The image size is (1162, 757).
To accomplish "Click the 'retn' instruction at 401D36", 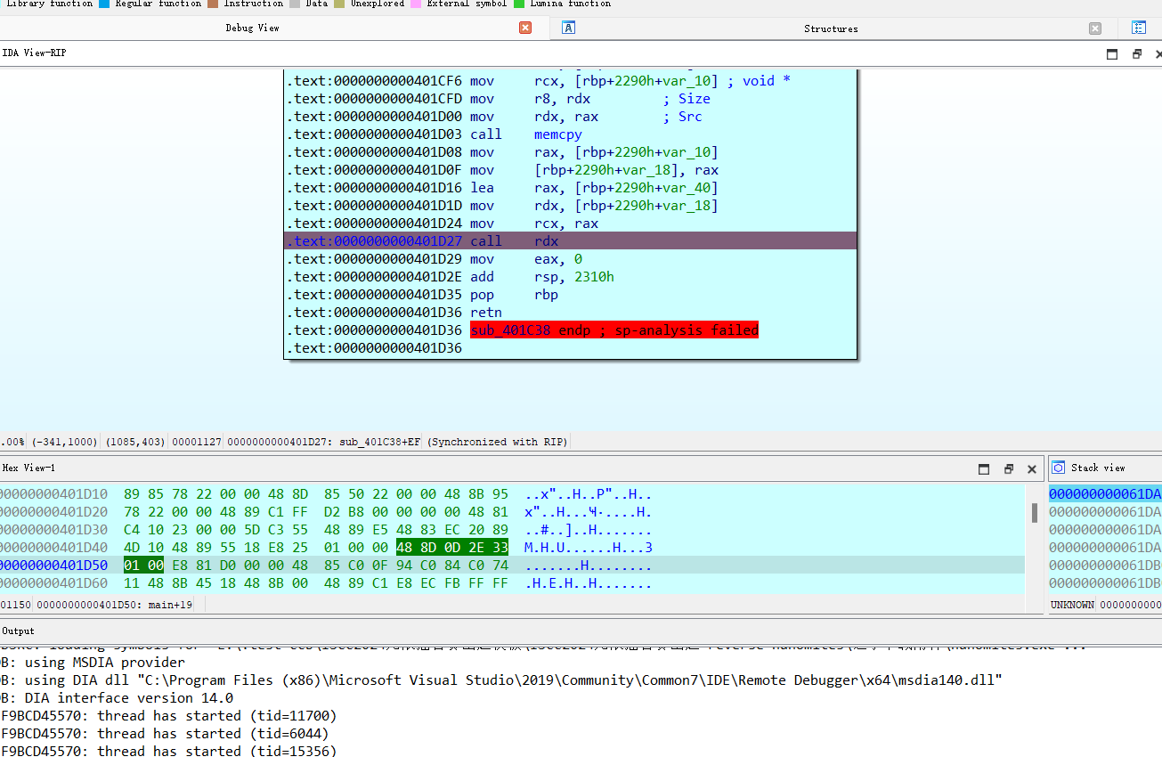I will [486, 313].
